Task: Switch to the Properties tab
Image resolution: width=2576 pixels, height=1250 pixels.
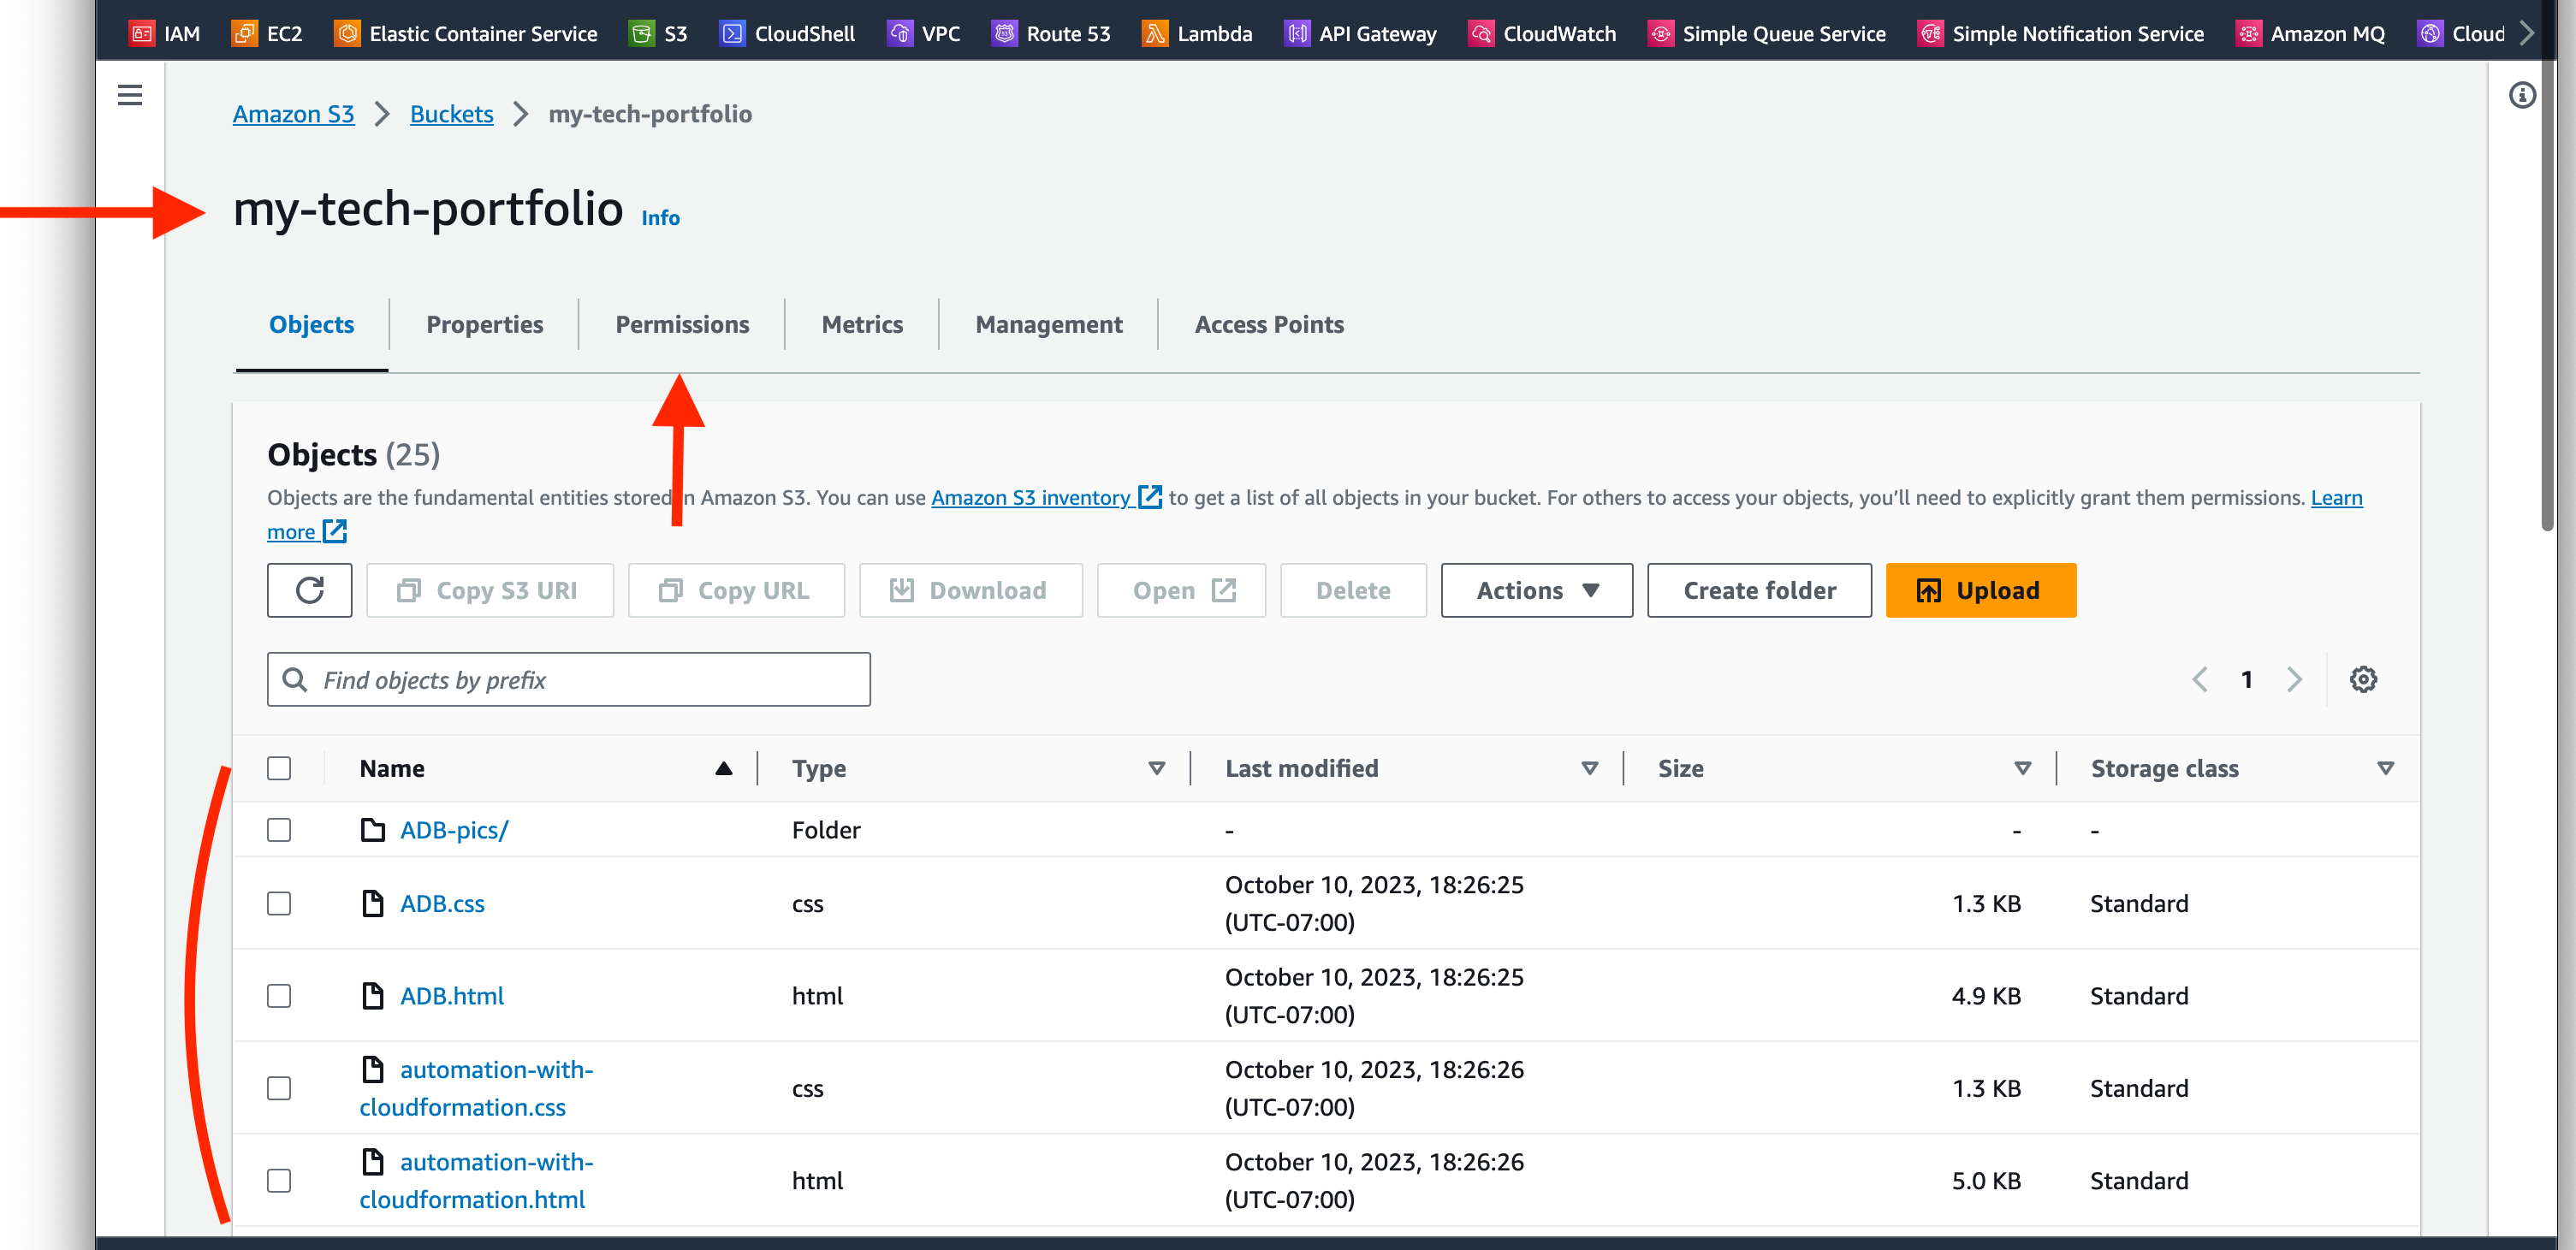Action: pyautogui.click(x=484, y=324)
